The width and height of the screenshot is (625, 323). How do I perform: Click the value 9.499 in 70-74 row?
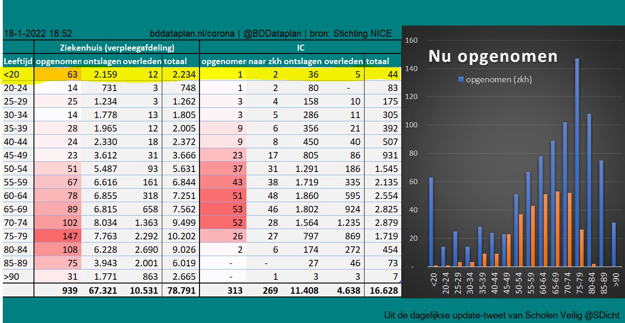(185, 223)
